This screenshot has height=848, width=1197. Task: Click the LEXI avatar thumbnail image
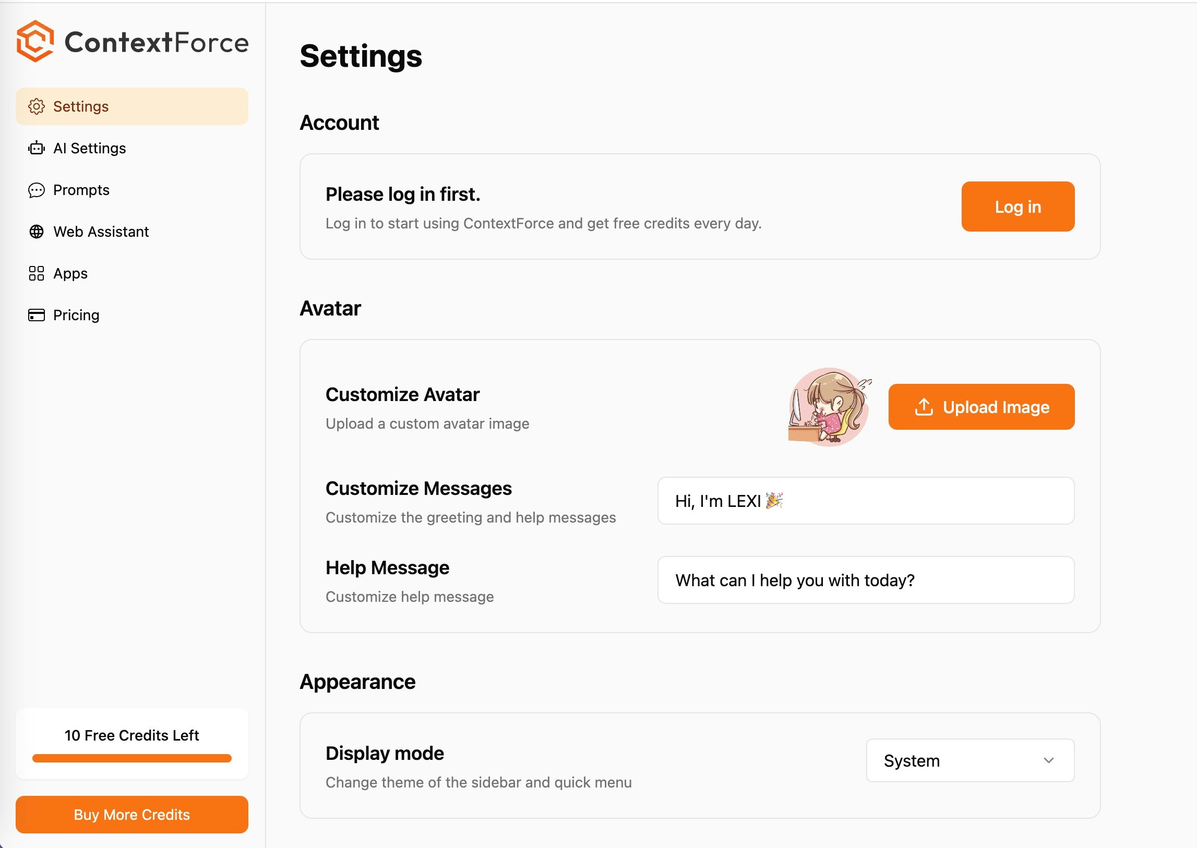(829, 407)
